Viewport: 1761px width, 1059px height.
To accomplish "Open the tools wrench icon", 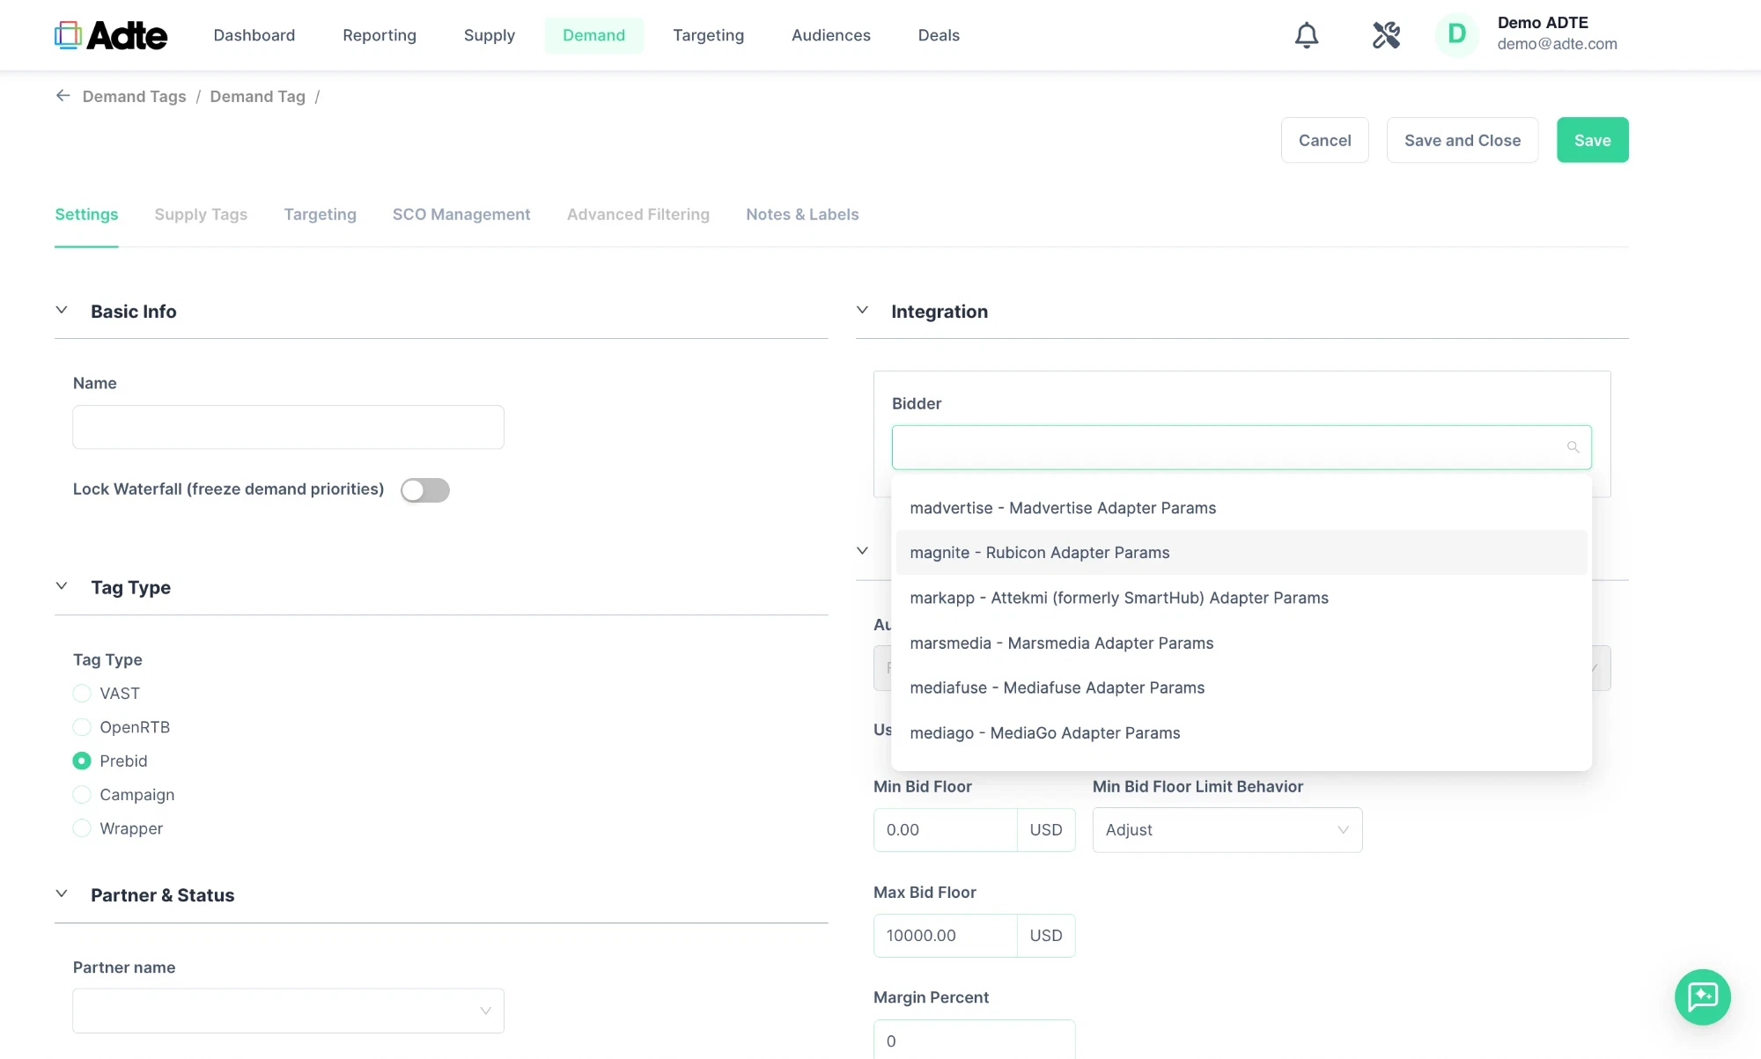I will click(x=1386, y=35).
